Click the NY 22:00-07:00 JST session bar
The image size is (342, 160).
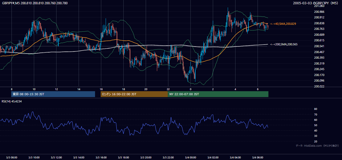click(x=218, y=94)
